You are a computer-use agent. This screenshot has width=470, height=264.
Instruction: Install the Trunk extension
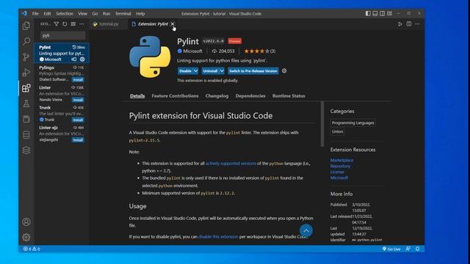click(78, 120)
